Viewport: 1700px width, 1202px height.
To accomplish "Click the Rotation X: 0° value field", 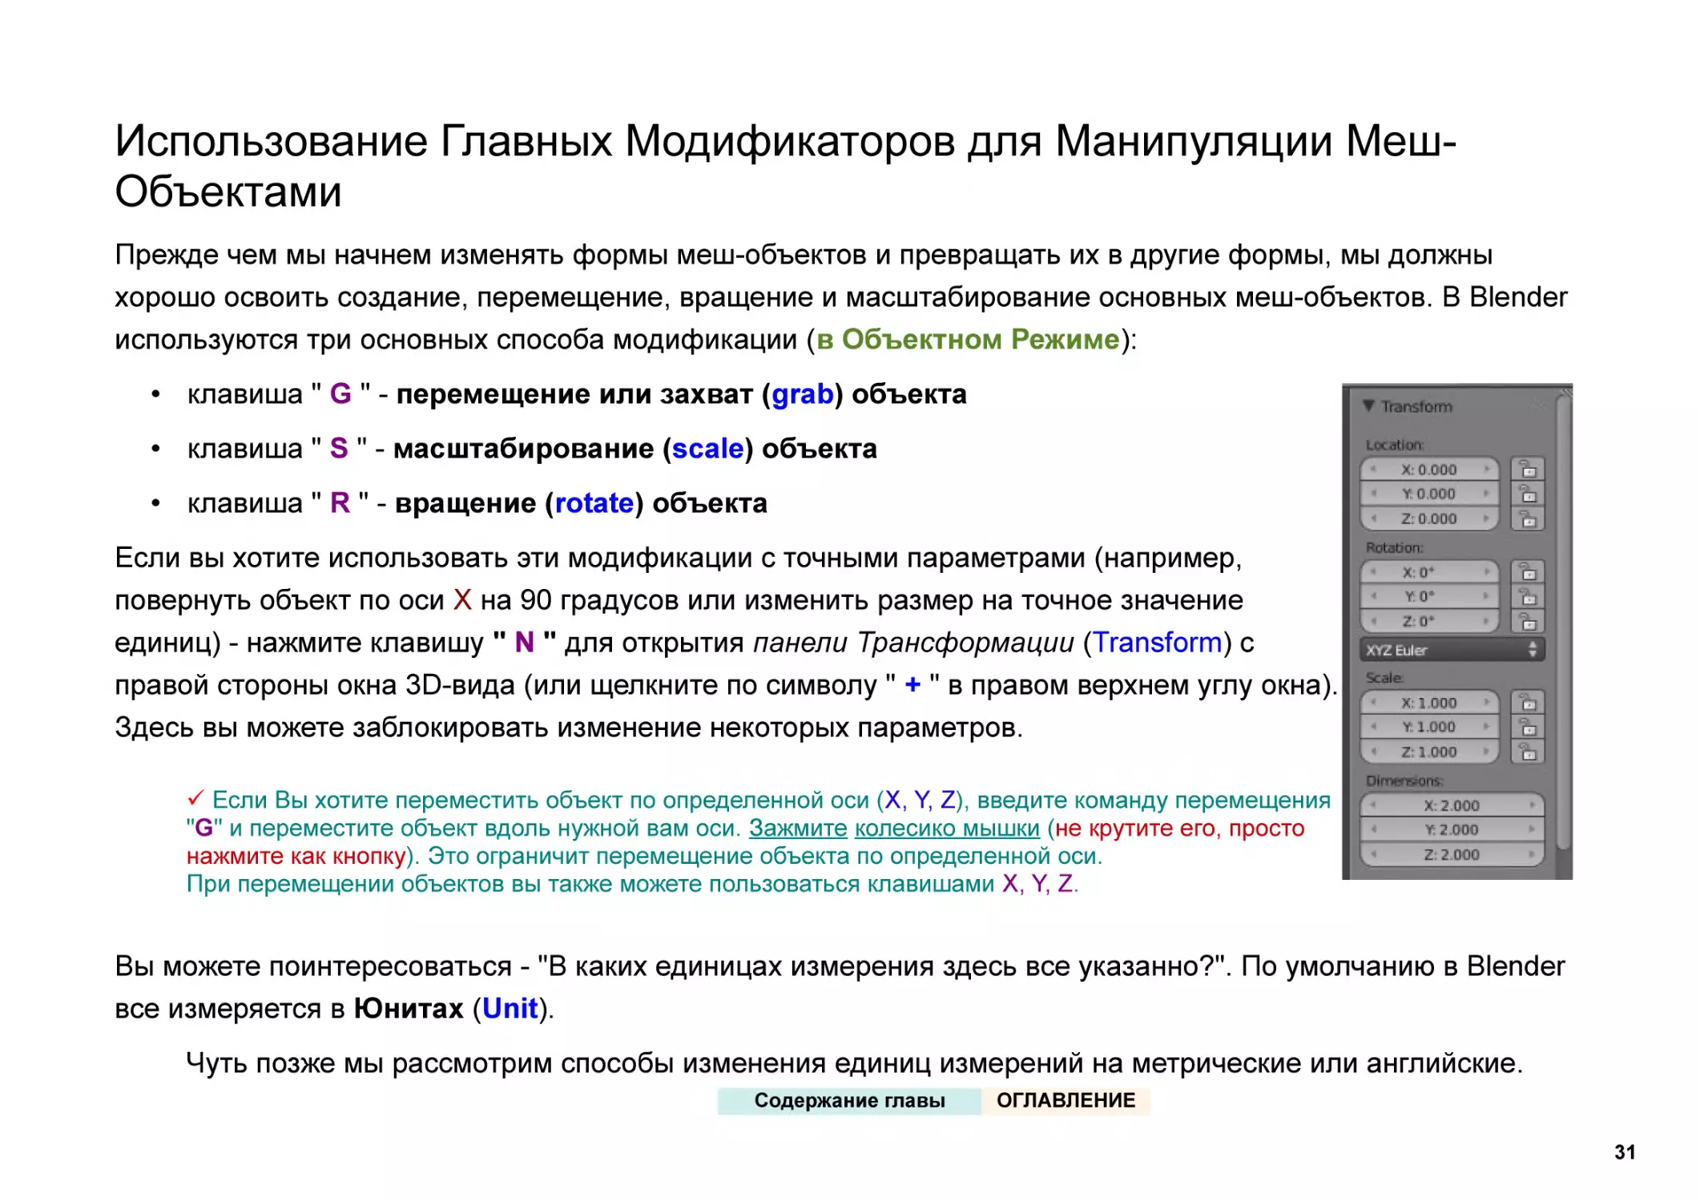I will point(1429,572).
